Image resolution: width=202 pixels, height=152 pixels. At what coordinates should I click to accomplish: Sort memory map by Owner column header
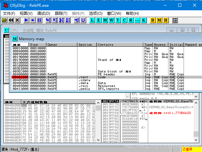tap(62, 45)
